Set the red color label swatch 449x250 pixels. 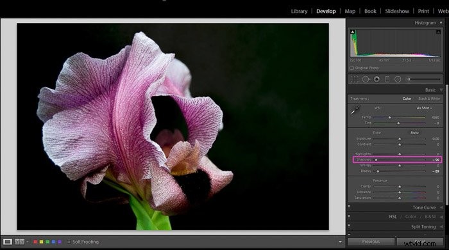point(35,242)
